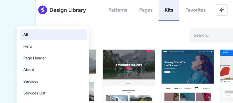The image size is (233, 103).
Task: Open the partially visible kit on the right edge
Action: click(x=227, y=75)
